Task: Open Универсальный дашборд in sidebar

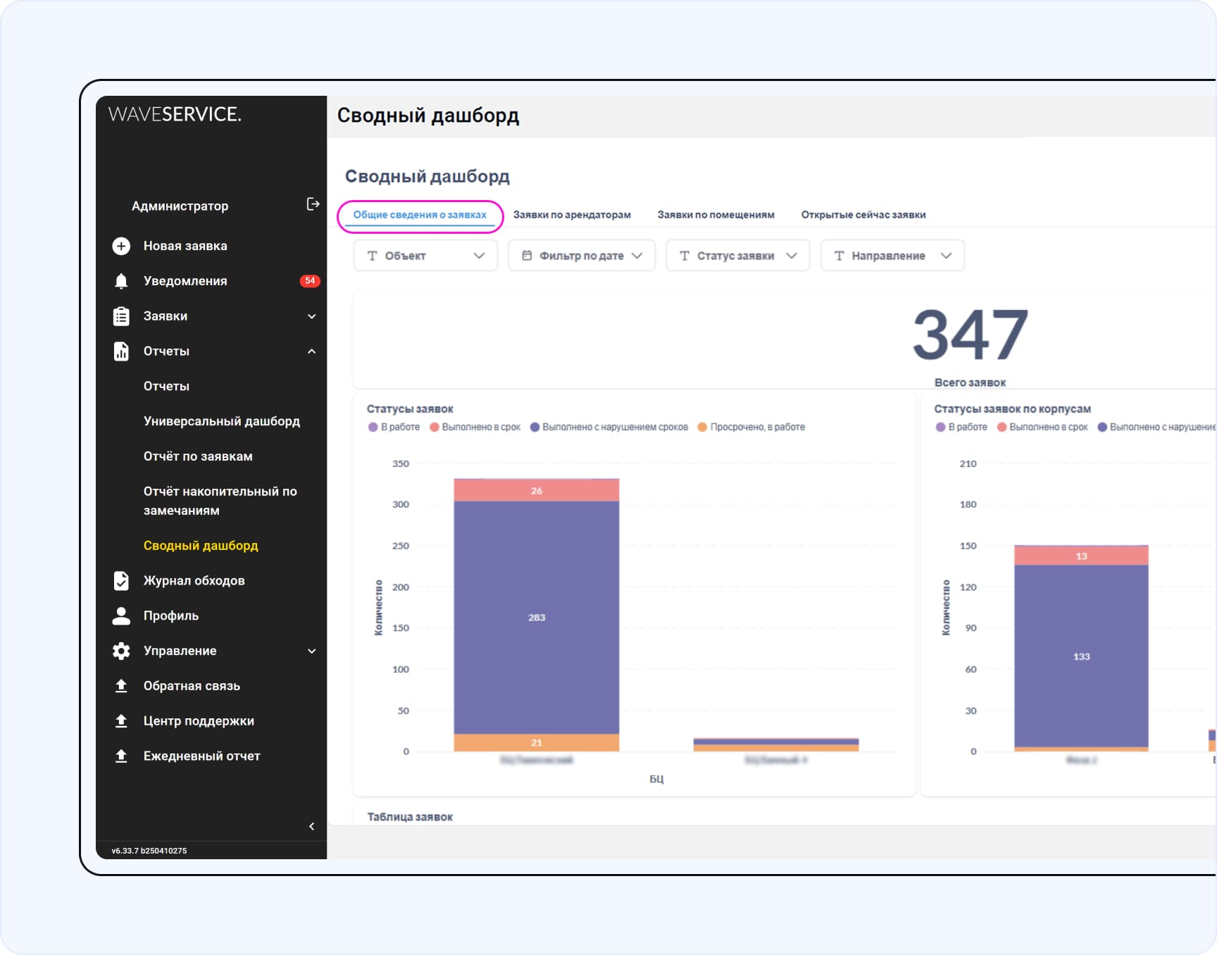Action: pyautogui.click(x=221, y=421)
